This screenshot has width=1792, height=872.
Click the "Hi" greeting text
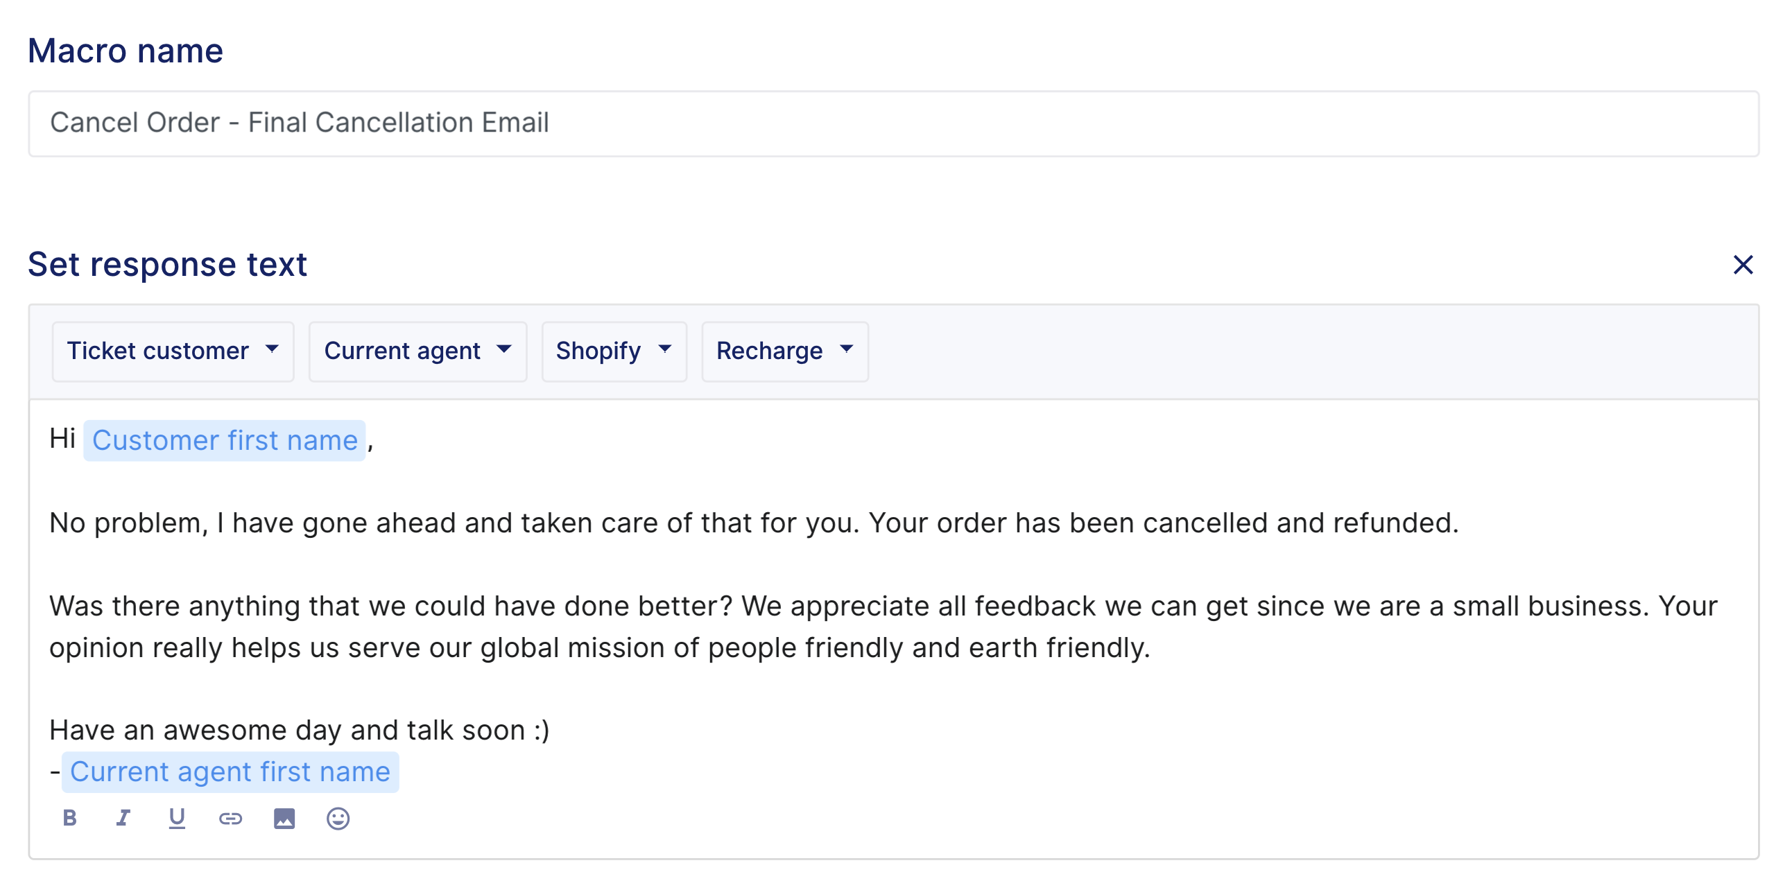(62, 439)
